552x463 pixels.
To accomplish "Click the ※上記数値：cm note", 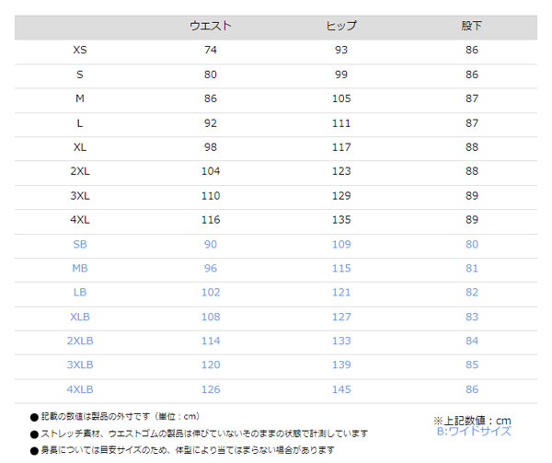I will 472,421.
